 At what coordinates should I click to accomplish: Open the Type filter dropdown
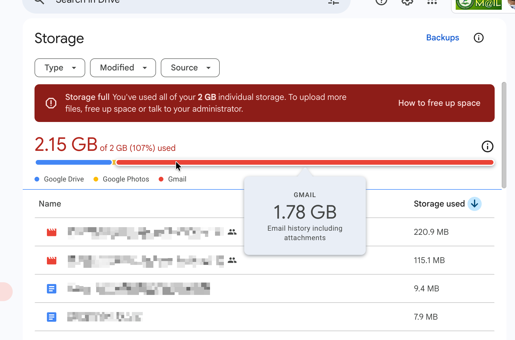[60, 68]
